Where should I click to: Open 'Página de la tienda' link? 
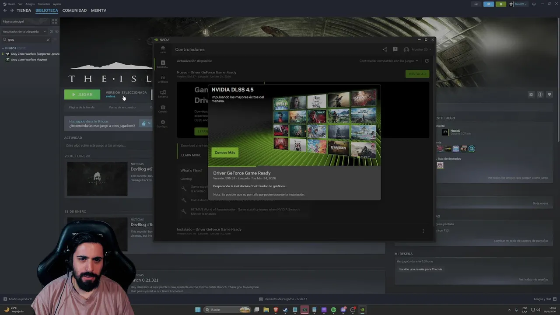81,107
